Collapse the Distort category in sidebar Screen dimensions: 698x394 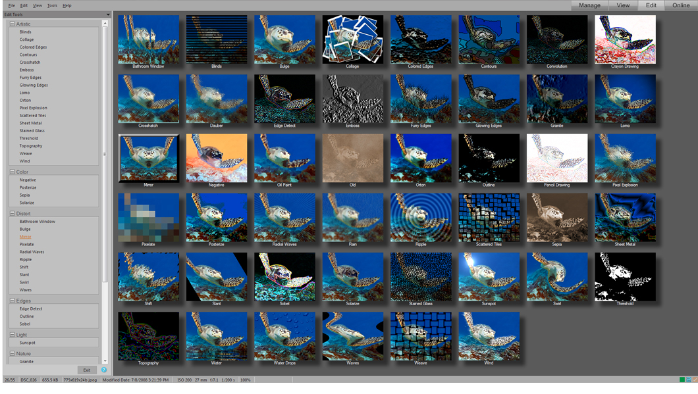[x=13, y=214]
